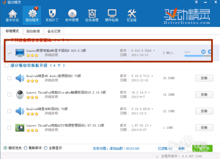The image size is (220, 159).
Task: Pause the AMD driver download
Action: [203, 52]
